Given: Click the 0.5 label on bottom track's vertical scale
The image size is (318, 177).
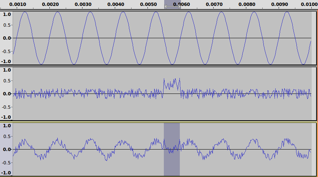Looking at the screenshot, I should click(x=7, y=137).
